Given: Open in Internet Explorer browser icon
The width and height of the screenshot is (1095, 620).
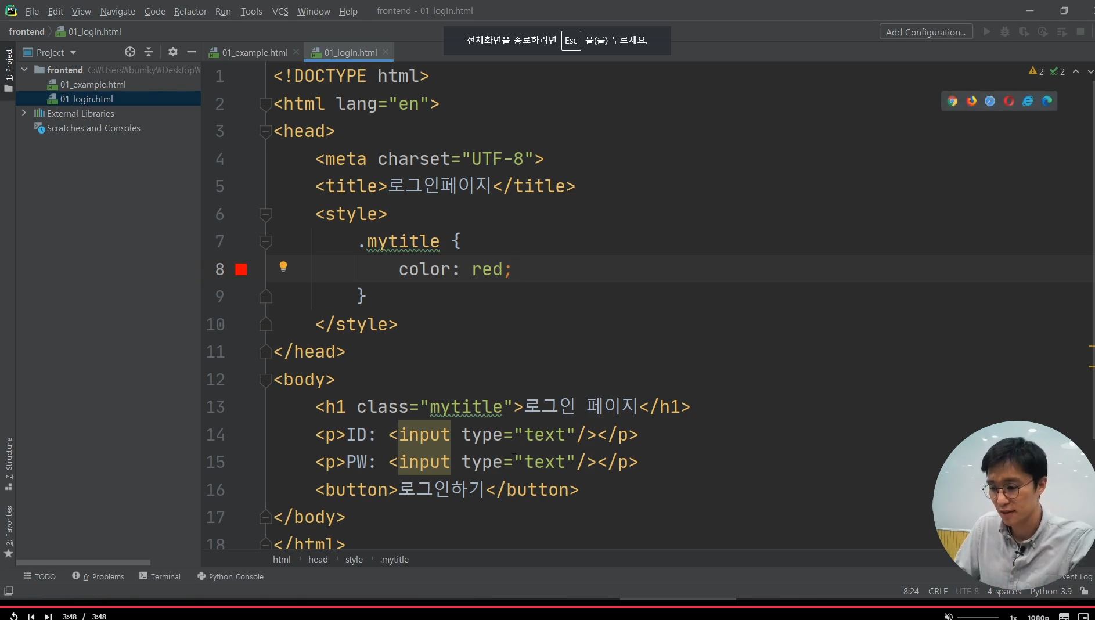Looking at the screenshot, I should pos(1028,101).
